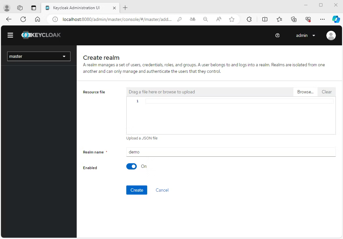
Task: Click the Create button
Action: click(136, 190)
